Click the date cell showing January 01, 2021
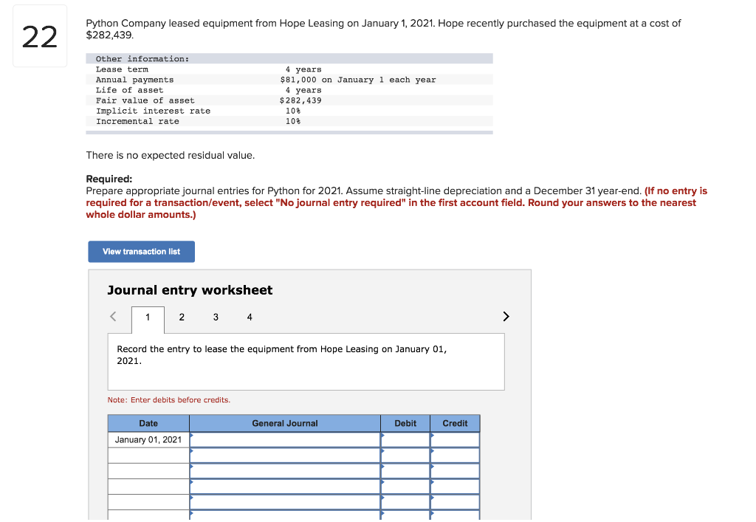This screenshot has height=522, width=756. tap(148, 439)
